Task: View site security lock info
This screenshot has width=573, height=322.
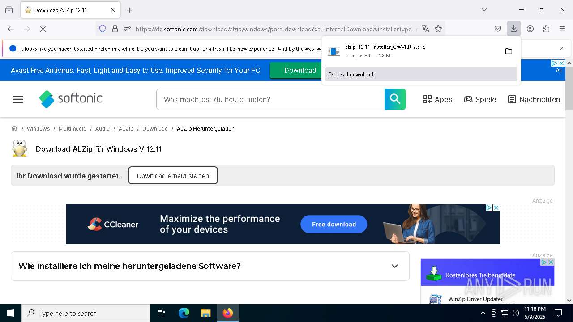Action: tap(115, 29)
